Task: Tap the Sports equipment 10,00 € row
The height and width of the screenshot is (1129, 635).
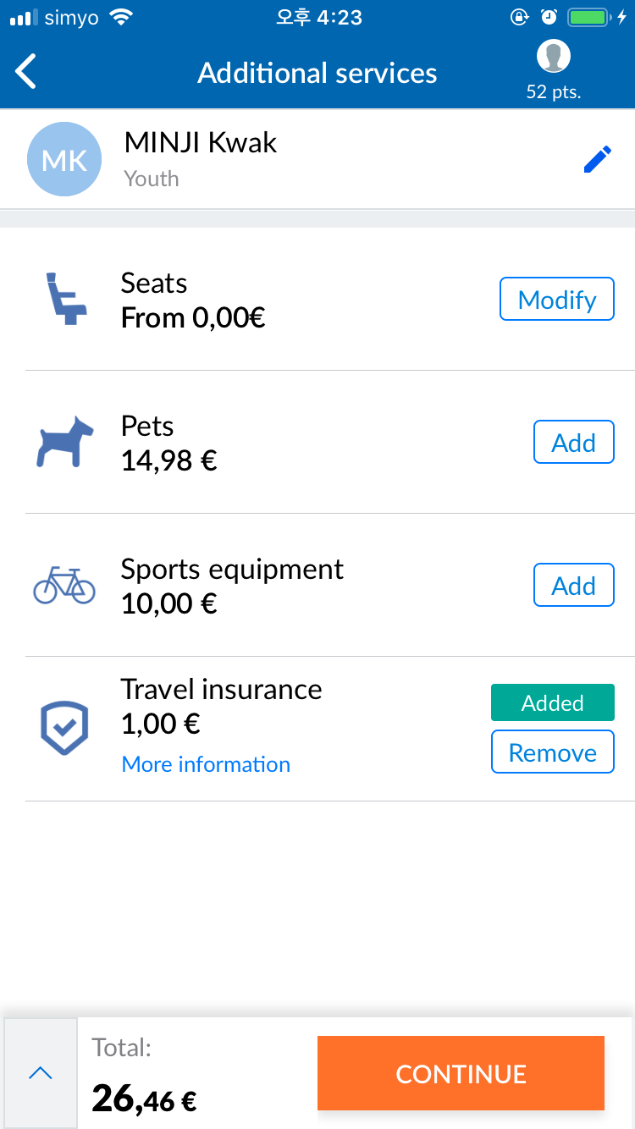Action: click(x=330, y=585)
